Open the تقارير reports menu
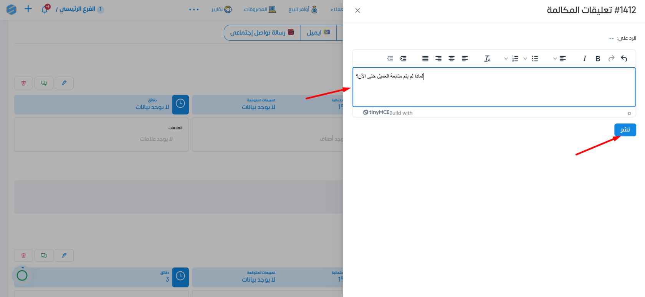 click(222, 10)
